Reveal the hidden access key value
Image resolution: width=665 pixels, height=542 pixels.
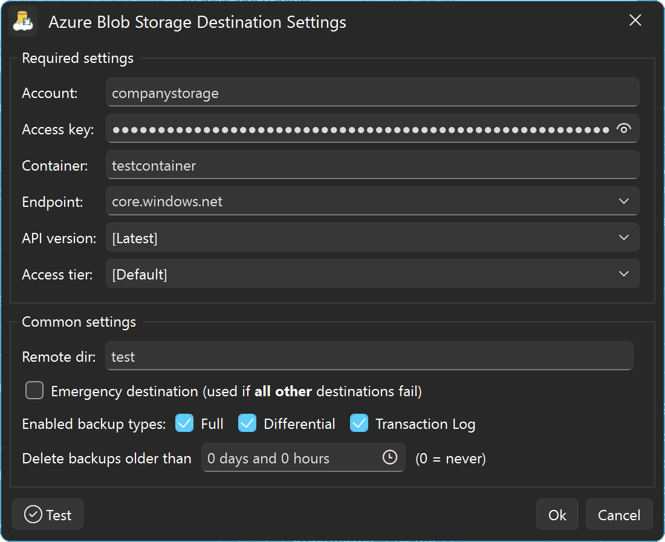(623, 128)
